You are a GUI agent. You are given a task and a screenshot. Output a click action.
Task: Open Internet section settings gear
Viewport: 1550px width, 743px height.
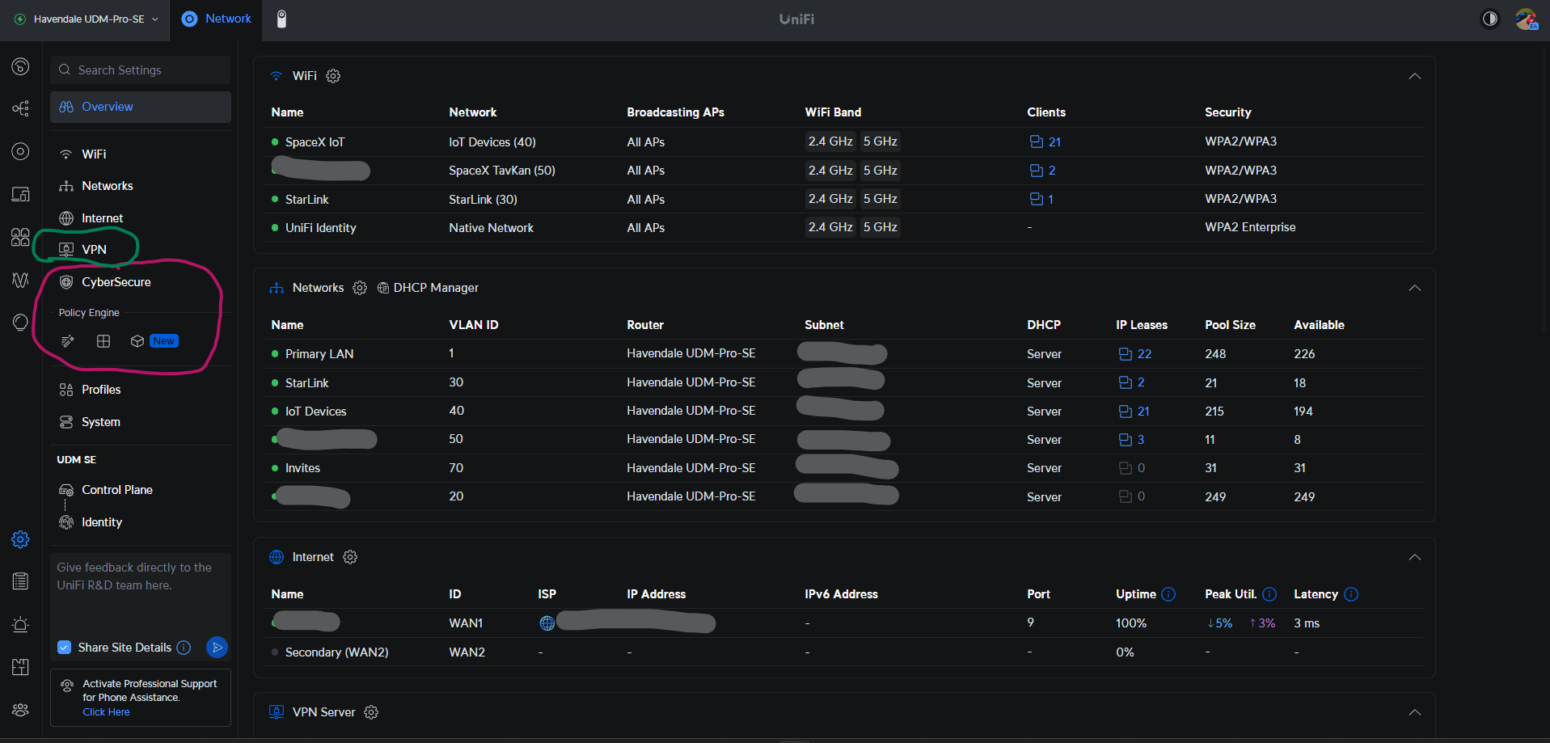350,557
